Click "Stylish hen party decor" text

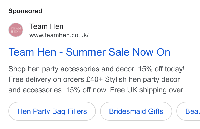pos(142,79)
